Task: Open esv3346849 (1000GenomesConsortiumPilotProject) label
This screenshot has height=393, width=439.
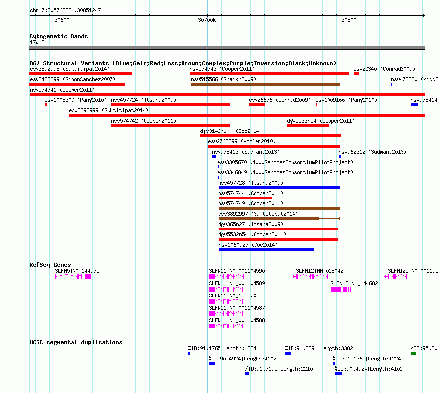Action: point(285,172)
